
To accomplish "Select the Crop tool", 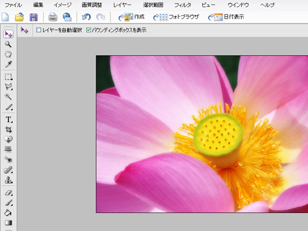I will coord(8,130).
